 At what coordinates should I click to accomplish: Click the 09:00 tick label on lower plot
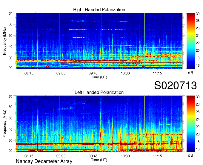(61, 156)
